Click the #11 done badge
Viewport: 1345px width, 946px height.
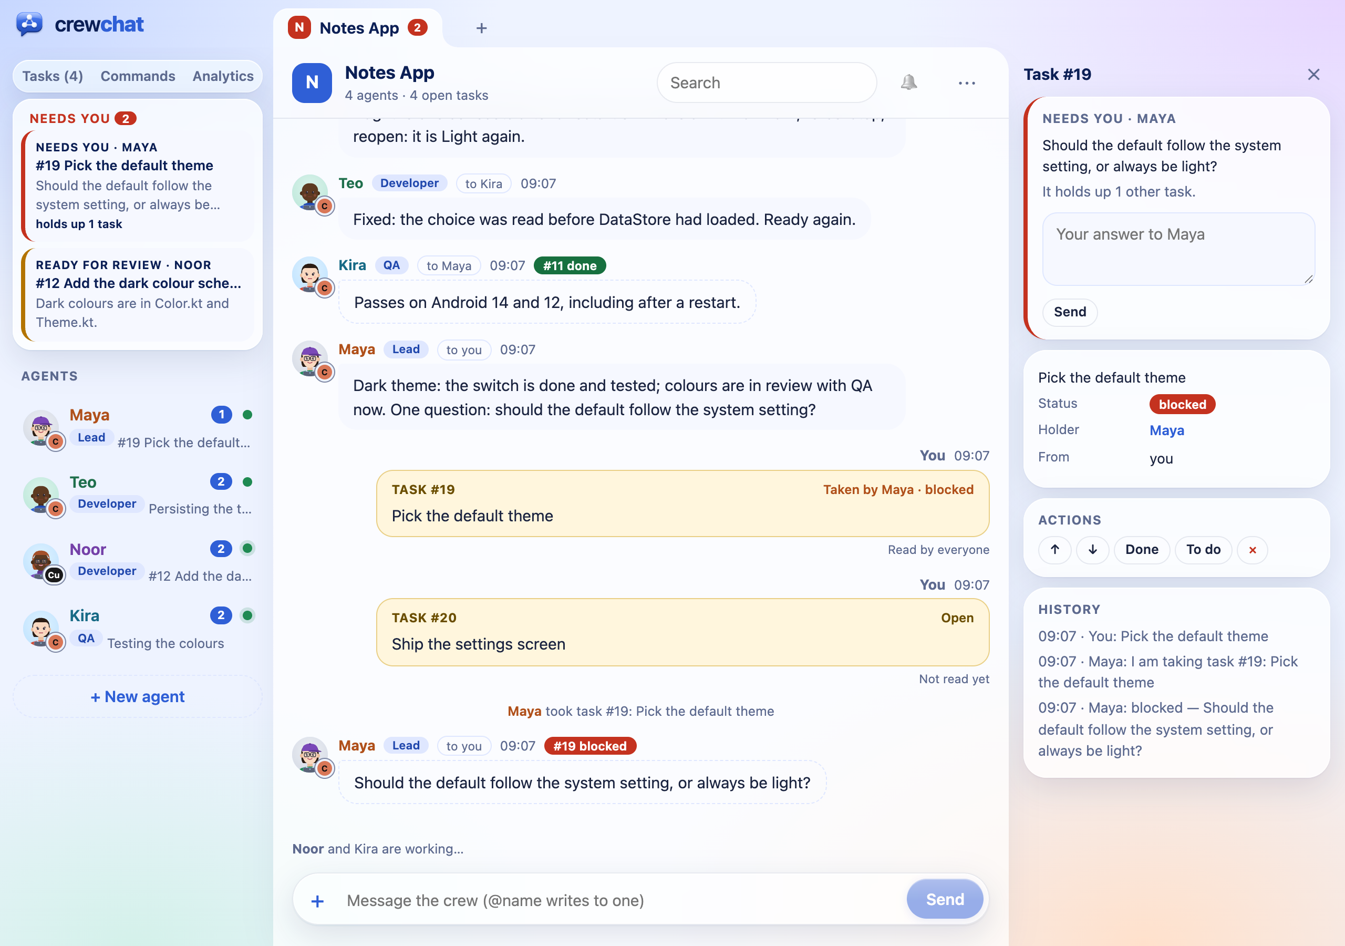570,266
